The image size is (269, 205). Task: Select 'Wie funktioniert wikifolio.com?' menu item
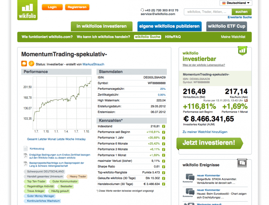tap(47, 37)
